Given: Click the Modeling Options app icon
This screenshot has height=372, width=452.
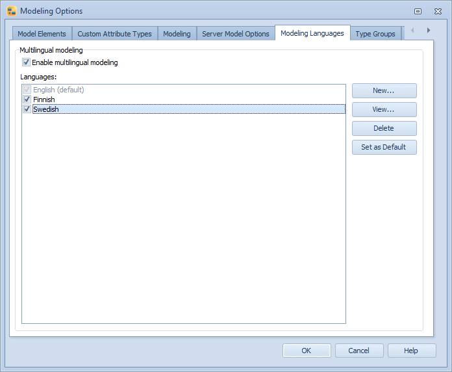Looking at the screenshot, I should [12, 11].
